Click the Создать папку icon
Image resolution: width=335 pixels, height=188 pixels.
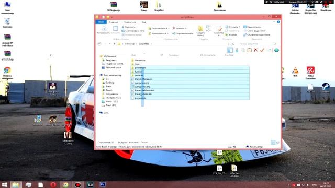click(200, 31)
